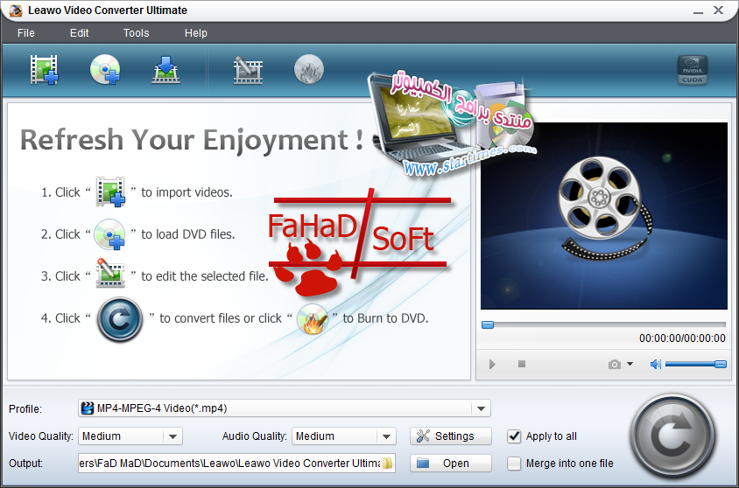
Task: Click the Open output folder button
Action: pos(451,464)
